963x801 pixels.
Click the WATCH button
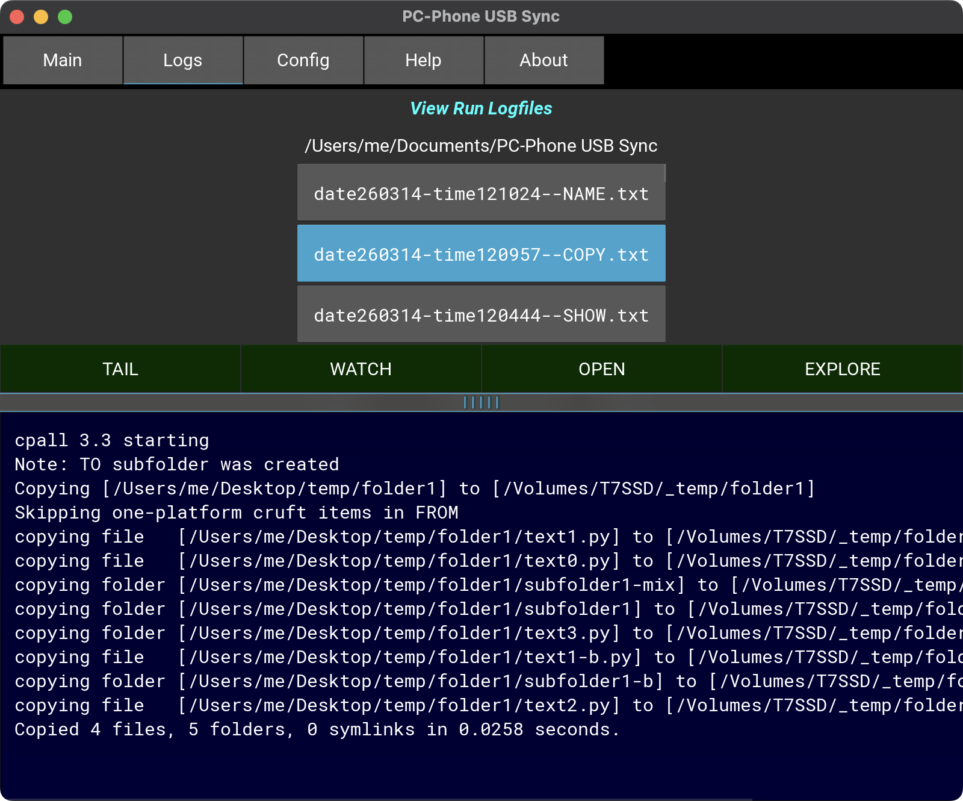click(361, 369)
